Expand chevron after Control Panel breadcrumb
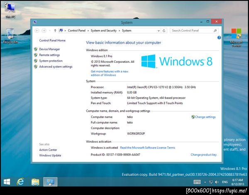The height and width of the screenshot is (195, 249). 88,30
